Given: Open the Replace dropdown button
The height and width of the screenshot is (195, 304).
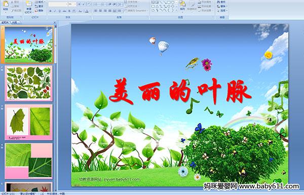Looking at the screenshot, I should [221, 6].
